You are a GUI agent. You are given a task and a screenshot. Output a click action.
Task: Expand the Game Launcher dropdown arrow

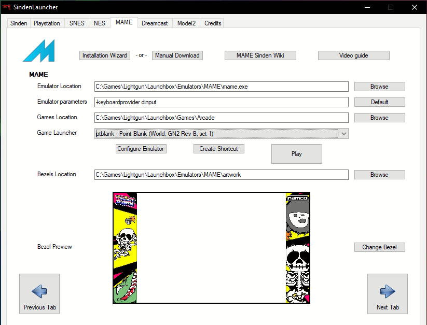(344, 134)
